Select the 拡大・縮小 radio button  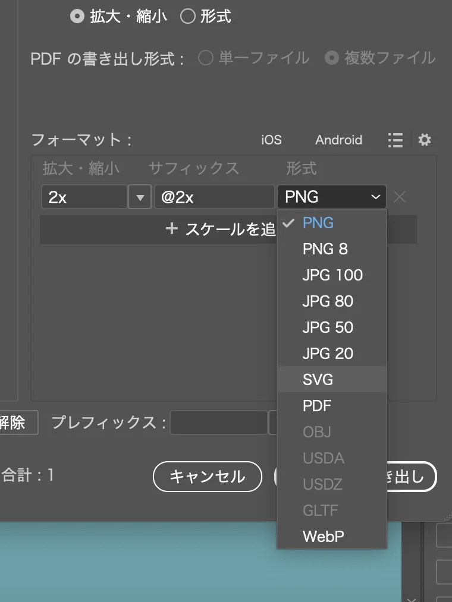point(77,17)
